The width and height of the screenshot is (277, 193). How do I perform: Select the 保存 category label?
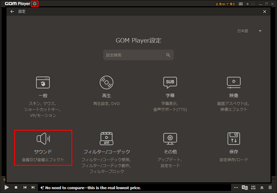(234, 152)
